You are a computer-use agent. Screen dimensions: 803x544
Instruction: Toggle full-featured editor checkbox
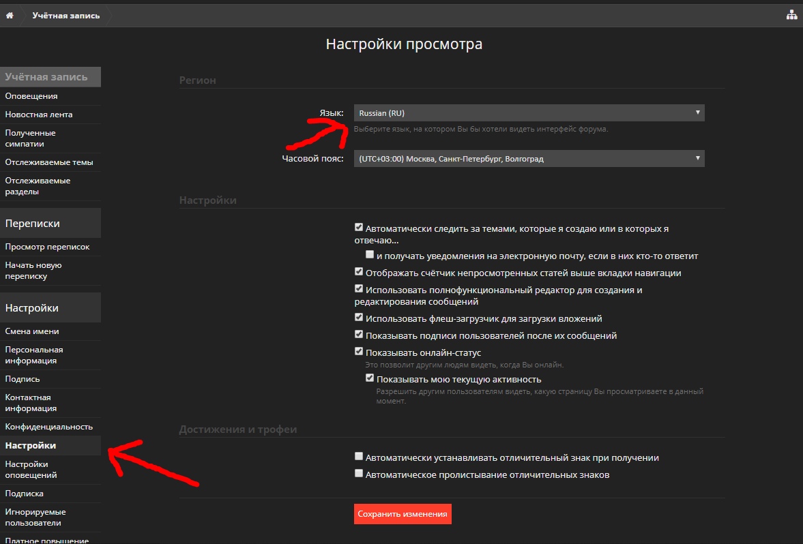point(359,288)
